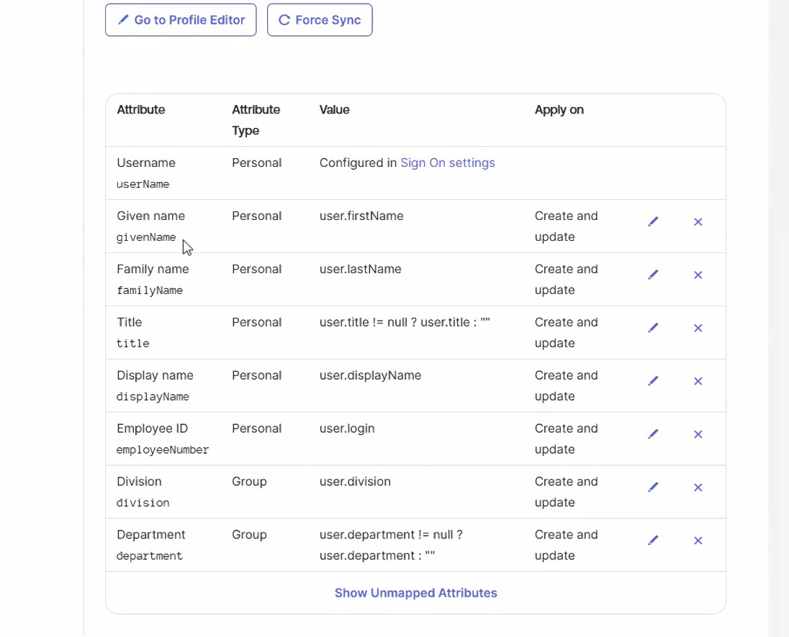789x637 pixels.
Task: Edit the Employee ID mapping
Action: (653, 434)
